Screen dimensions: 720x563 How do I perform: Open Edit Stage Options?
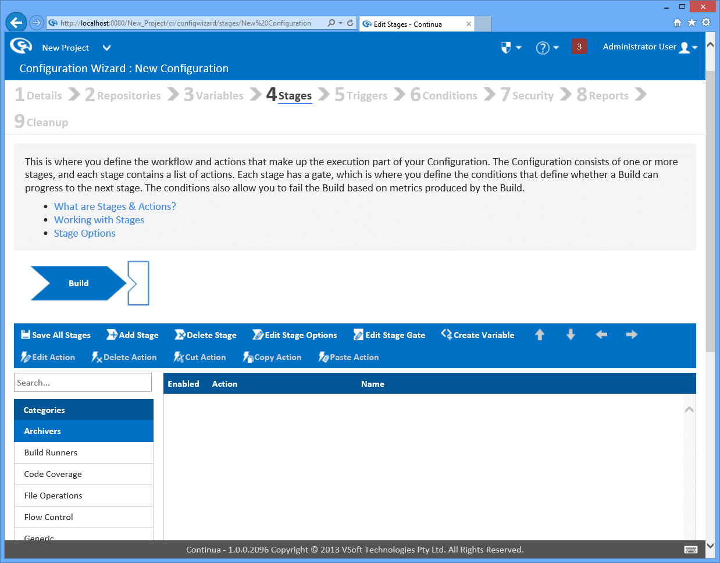point(295,335)
